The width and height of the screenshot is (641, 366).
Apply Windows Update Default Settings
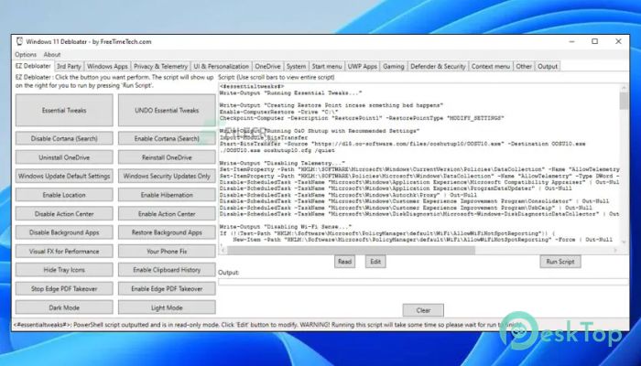point(64,176)
